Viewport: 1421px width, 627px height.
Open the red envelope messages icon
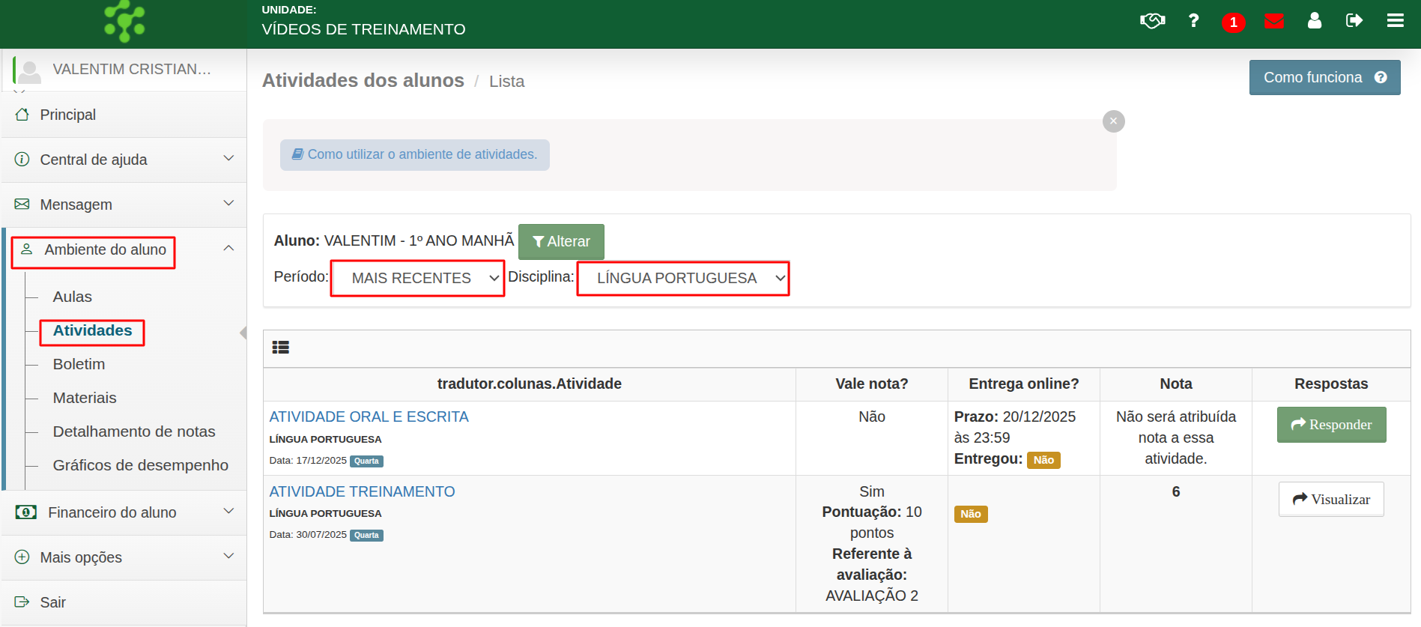coord(1273,20)
